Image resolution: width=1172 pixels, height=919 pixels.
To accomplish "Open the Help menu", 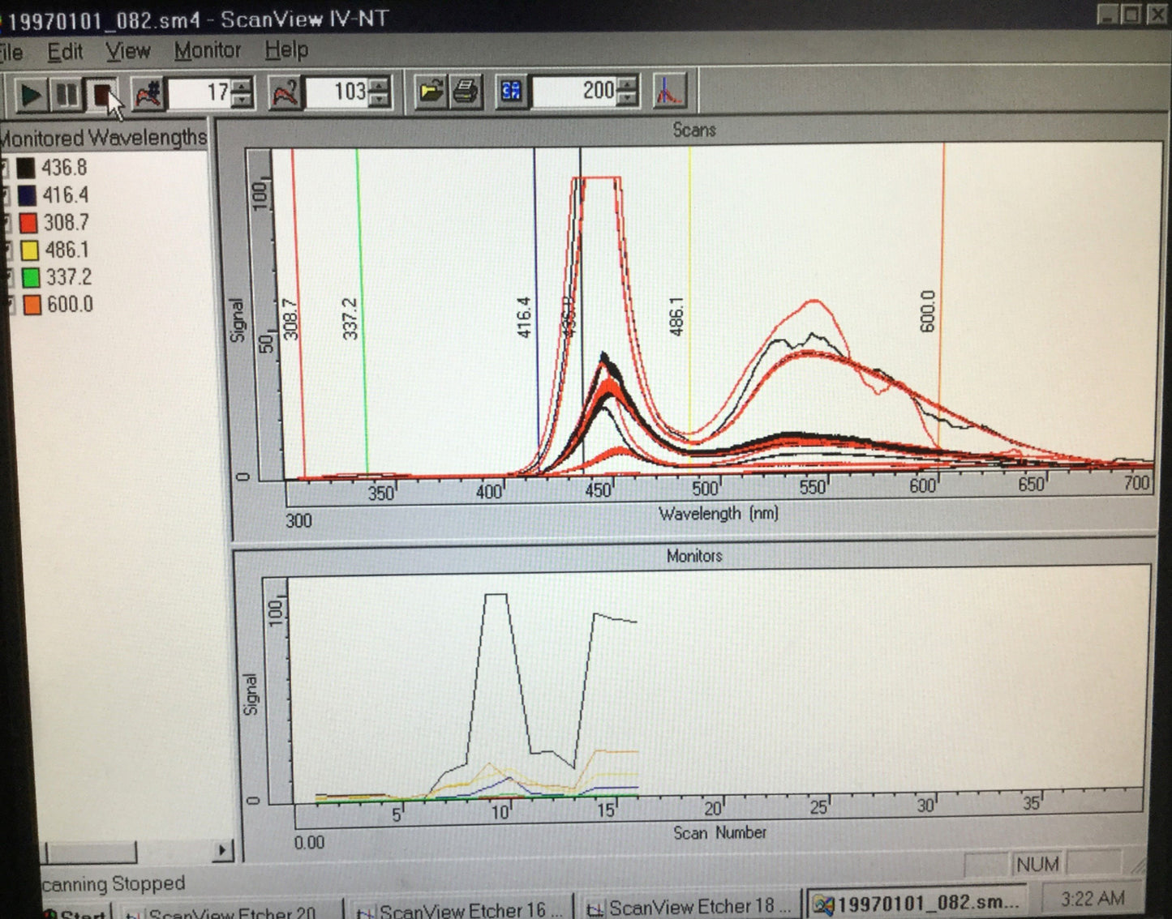I will (286, 50).
